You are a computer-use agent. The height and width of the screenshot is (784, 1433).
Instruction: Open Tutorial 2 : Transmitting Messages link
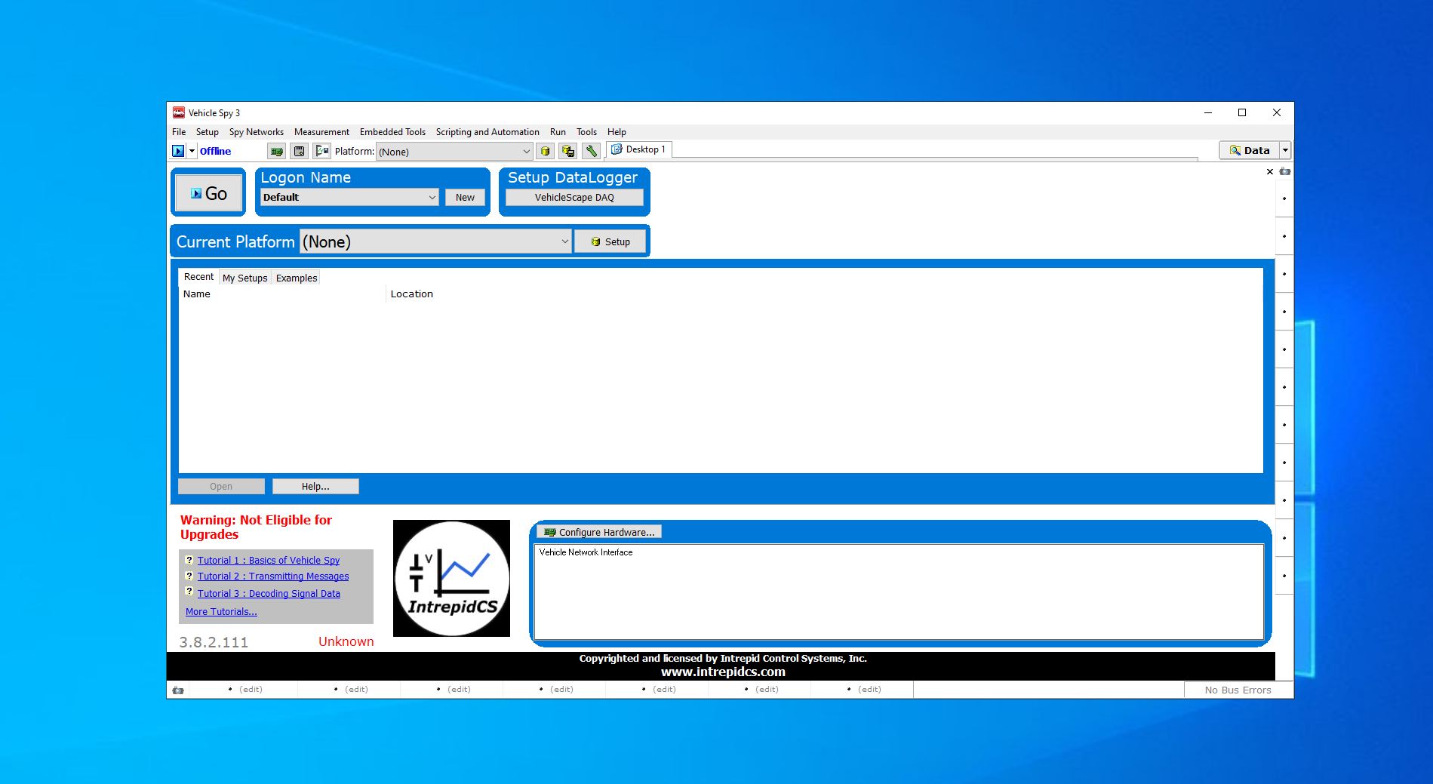click(x=272, y=576)
